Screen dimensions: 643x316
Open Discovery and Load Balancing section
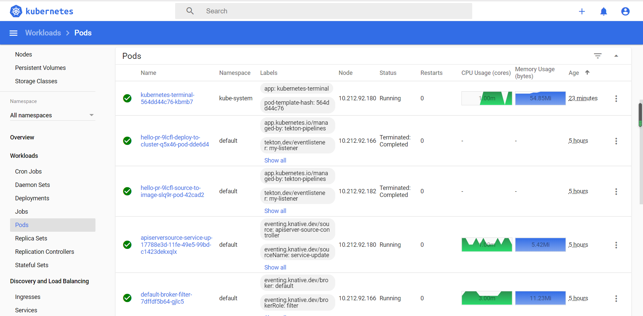[50, 281]
